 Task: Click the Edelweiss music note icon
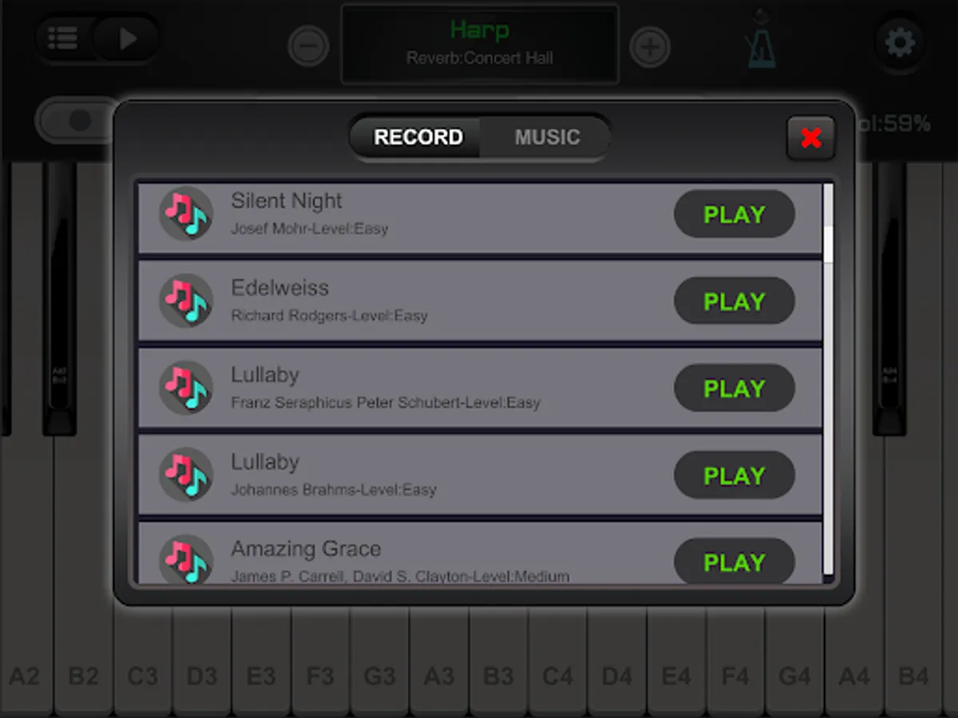[x=186, y=301]
